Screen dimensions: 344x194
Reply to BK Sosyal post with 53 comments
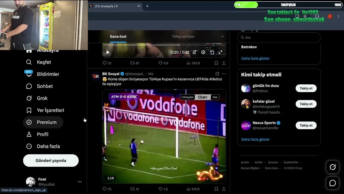pyautogui.click(x=107, y=189)
